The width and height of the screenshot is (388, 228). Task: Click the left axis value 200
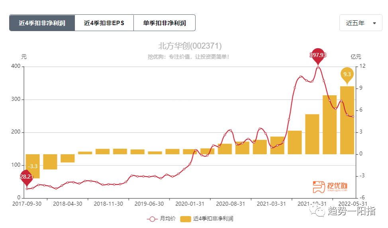(16, 132)
